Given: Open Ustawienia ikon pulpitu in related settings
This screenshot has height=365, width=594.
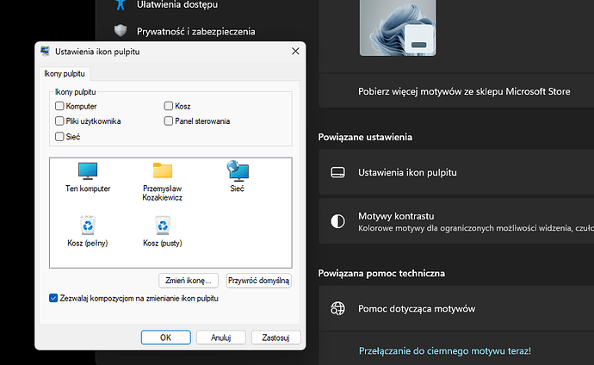Looking at the screenshot, I should [x=406, y=172].
